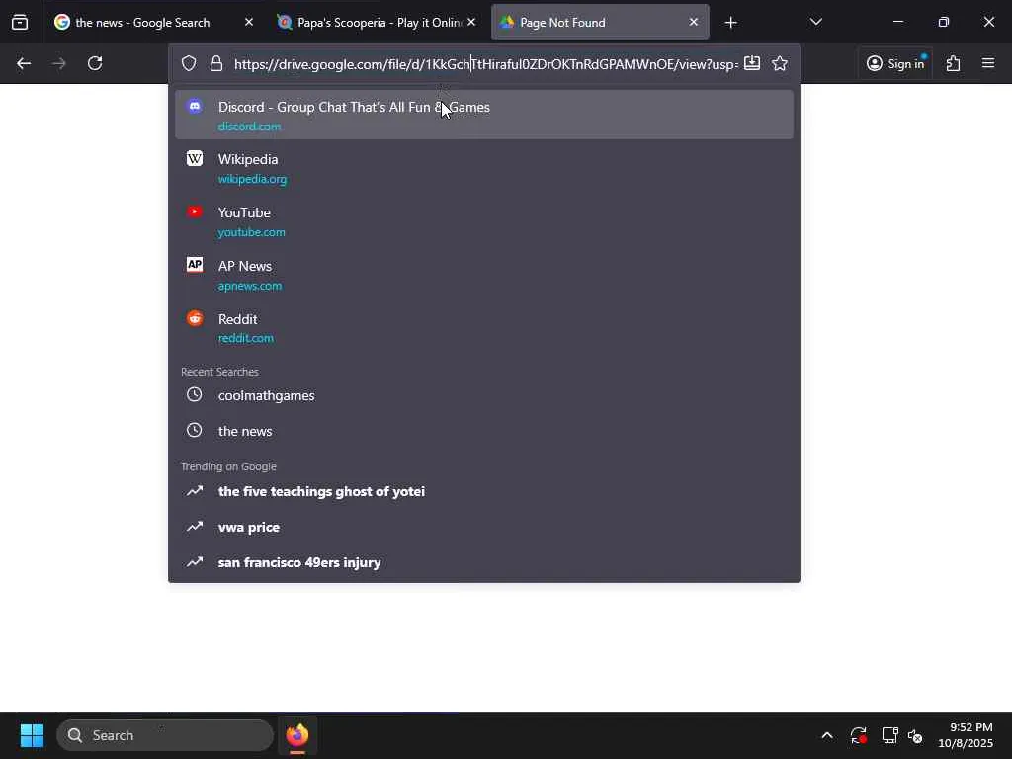The height and width of the screenshot is (759, 1012).
Task: Bookmark this page with the star icon
Action: [x=780, y=63]
